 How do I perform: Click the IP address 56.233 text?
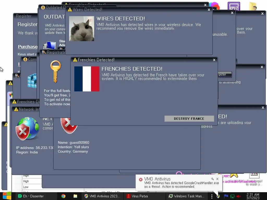point(35,148)
